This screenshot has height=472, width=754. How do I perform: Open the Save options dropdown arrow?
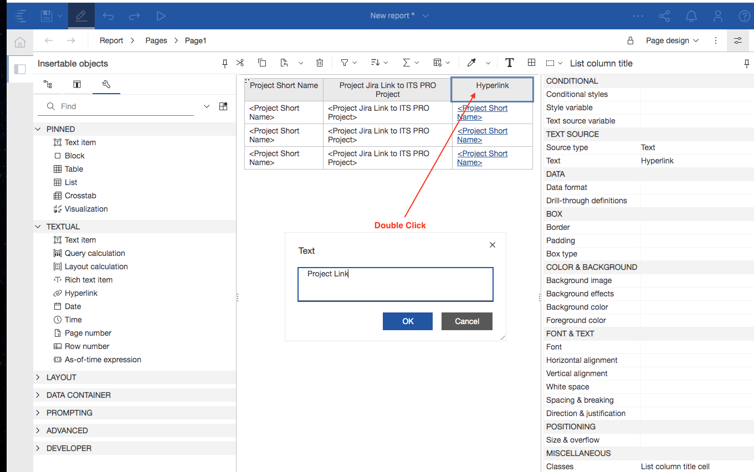59,16
